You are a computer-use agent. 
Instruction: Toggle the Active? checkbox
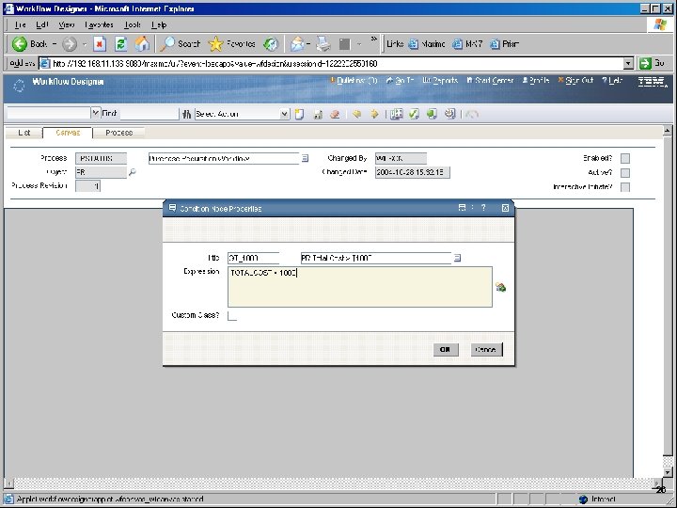[x=624, y=173]
